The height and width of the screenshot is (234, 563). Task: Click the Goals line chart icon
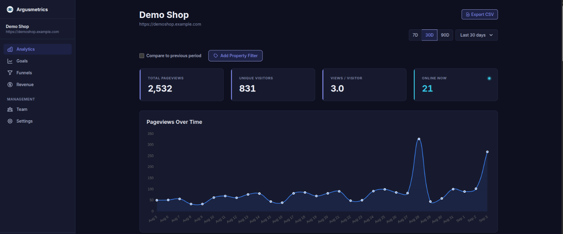pos(10,61)
